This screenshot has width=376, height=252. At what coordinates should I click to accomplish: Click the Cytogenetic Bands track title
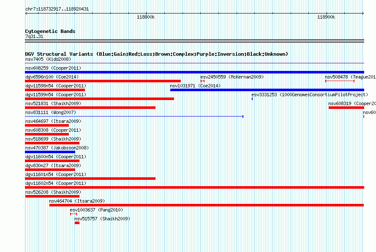50,31
